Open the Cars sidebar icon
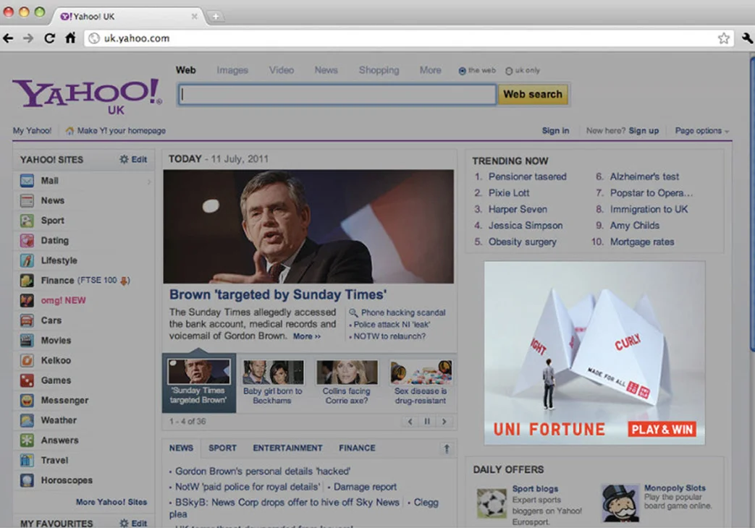755x528 pixels. 27,320
